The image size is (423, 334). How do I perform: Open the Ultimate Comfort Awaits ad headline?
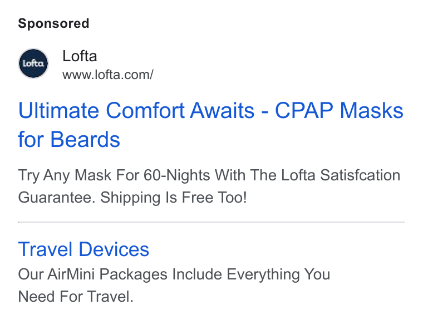pyautogui.click(x=210, y=125)
